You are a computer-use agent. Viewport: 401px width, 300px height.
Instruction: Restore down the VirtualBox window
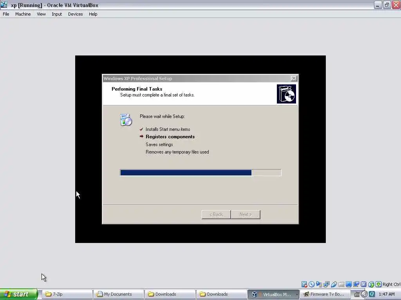coord(387,5)
